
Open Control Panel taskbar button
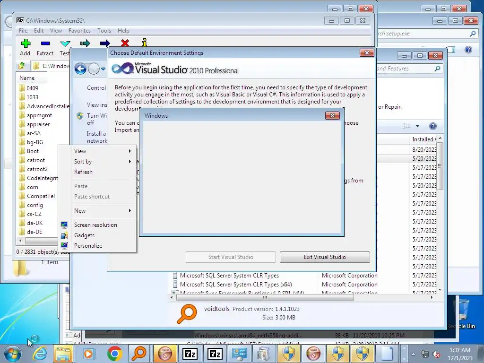(x=239, y=354)
